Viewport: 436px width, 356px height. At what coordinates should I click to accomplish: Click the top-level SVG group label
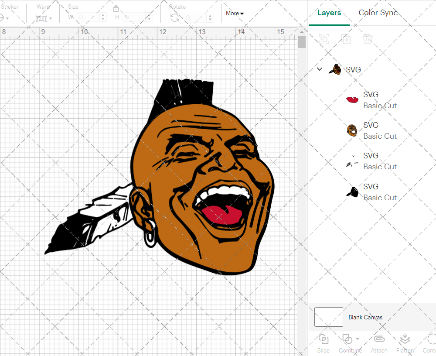(353, 69)
